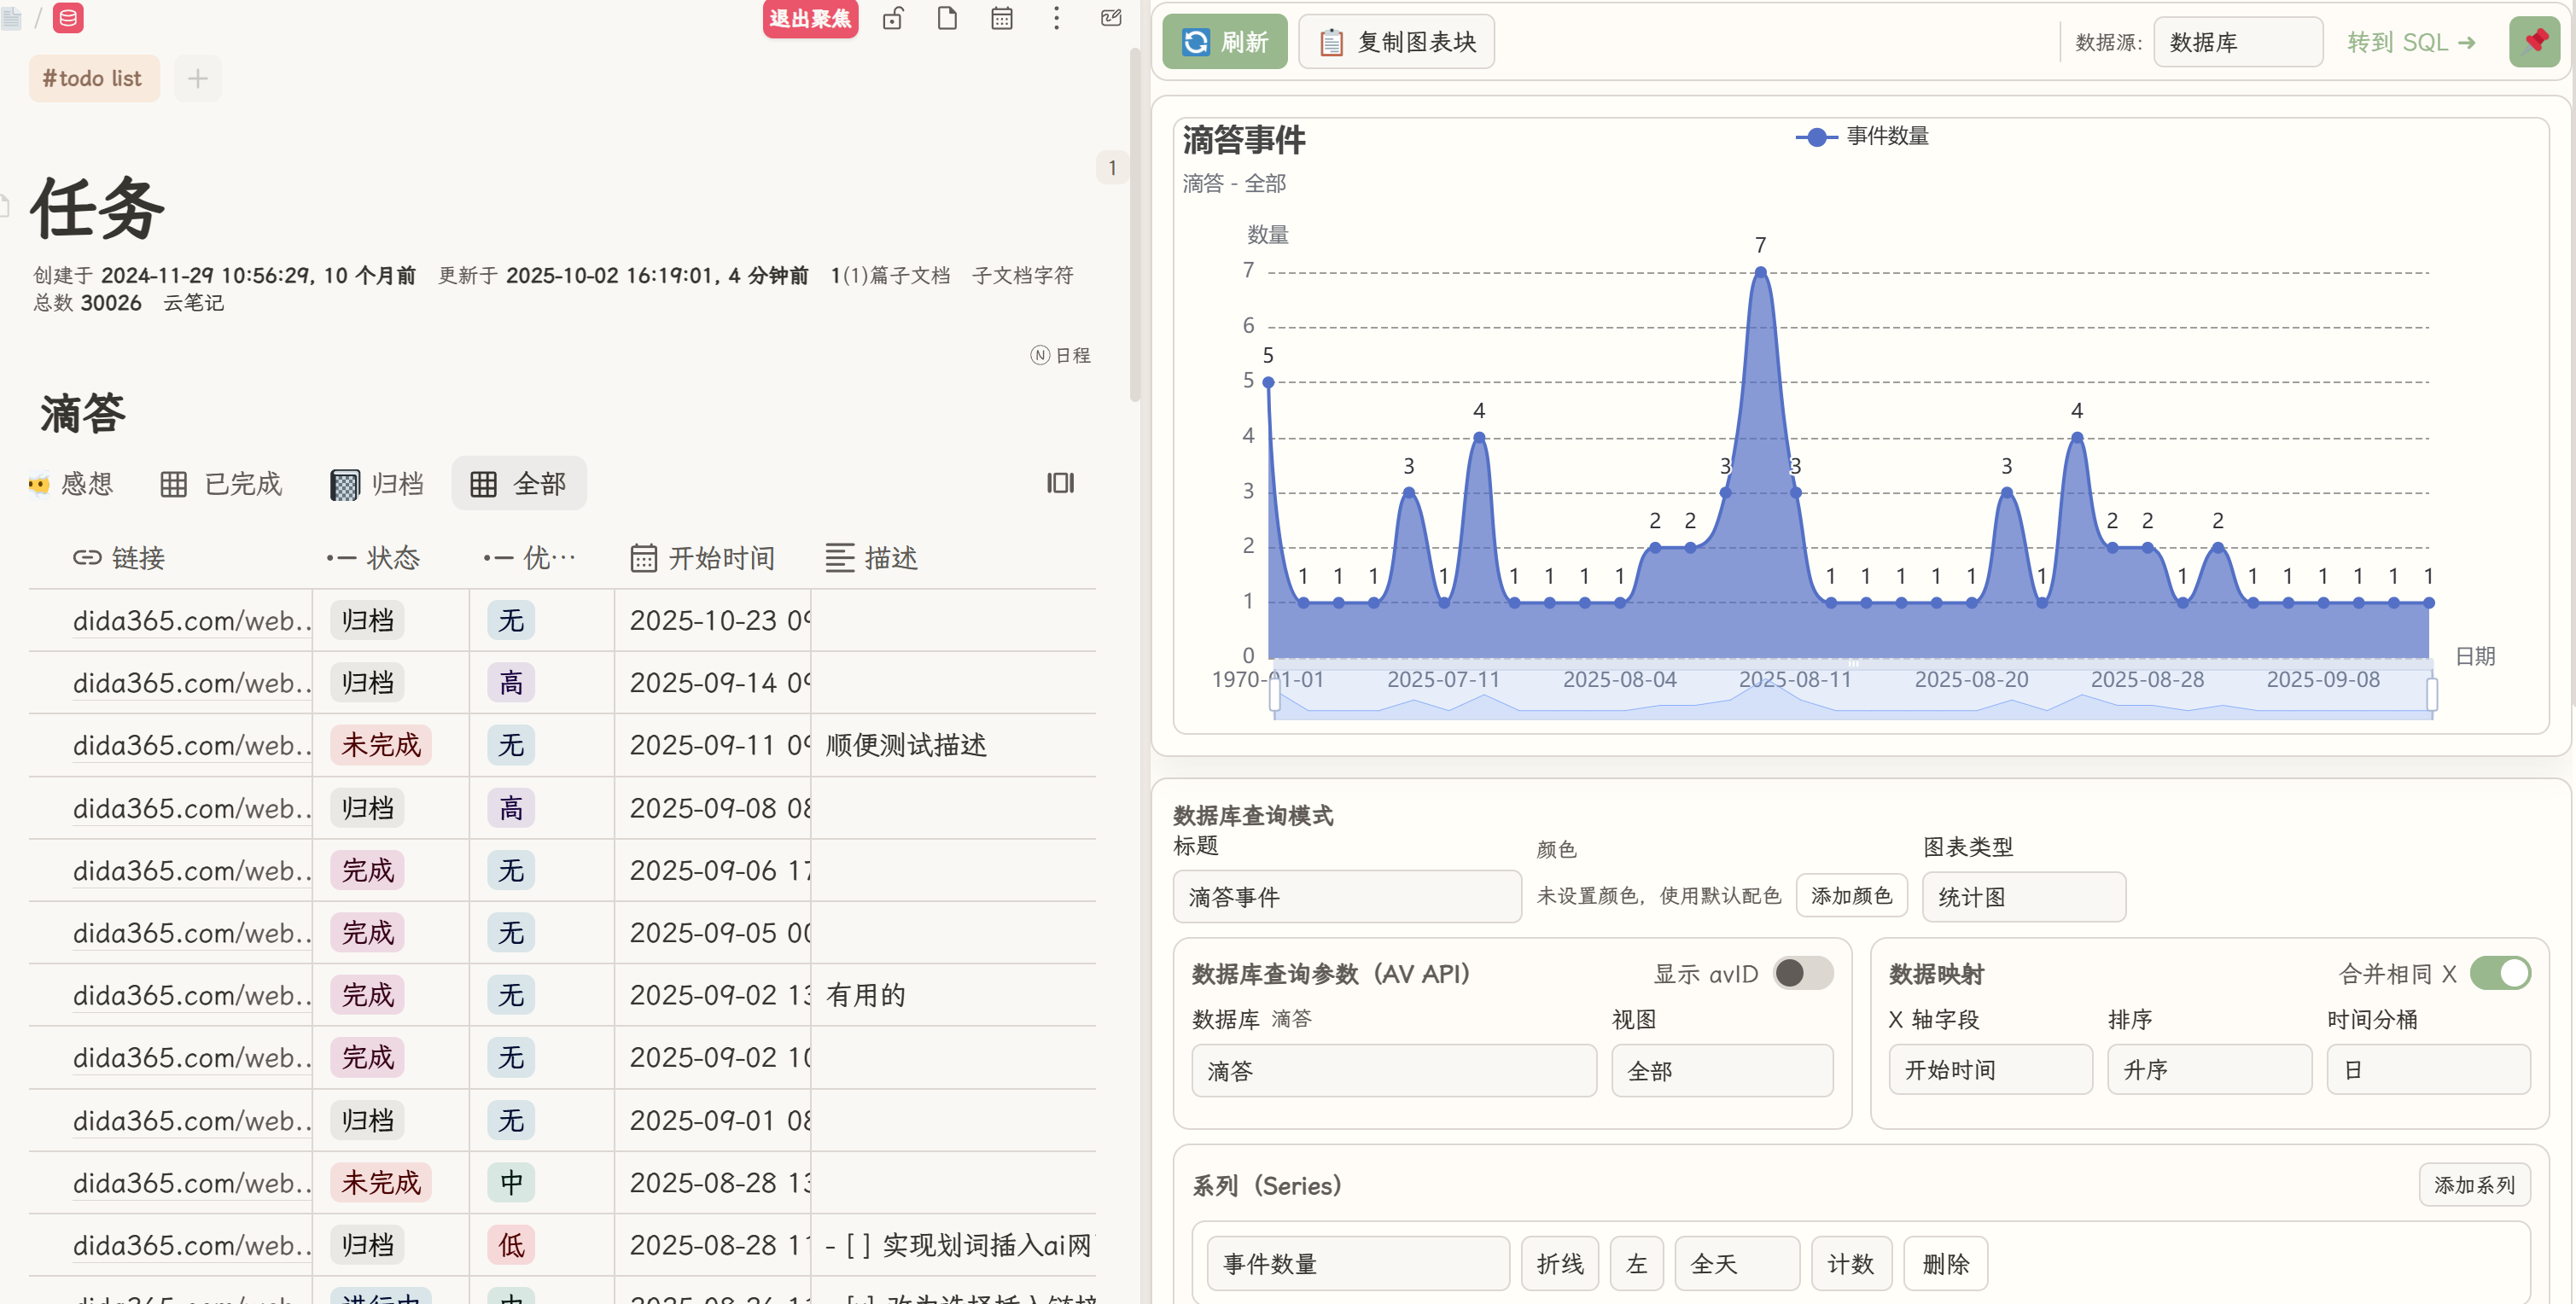
Task: Click the red database icon in breadcrumb
Action: [x=68, y=18]
